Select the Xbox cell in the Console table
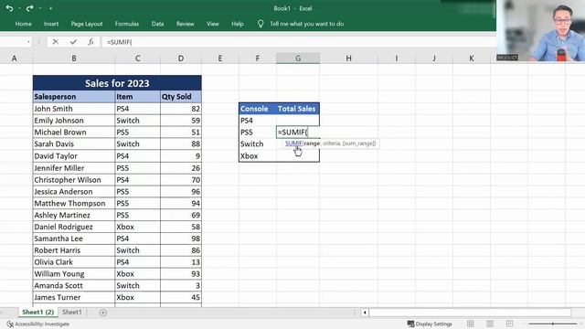Viewport: 585px width, 329px height. pyautogui.click(x=258, y=156)
